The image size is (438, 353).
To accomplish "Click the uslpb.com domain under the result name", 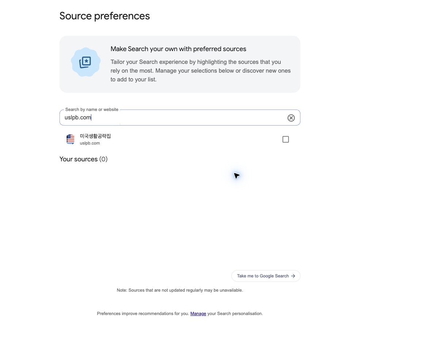I will click(90, 143).
